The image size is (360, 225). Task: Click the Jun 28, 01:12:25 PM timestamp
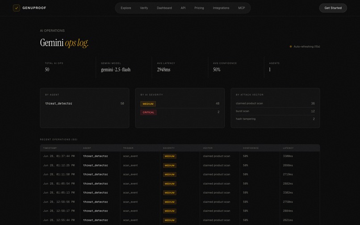point(59,165)
